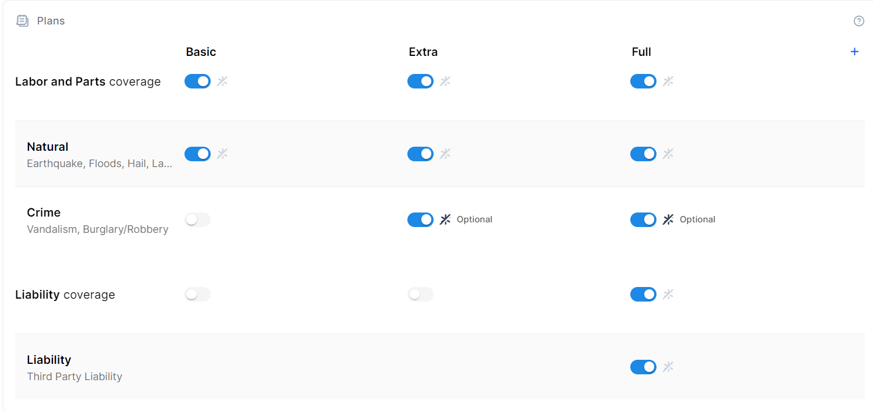
Task: Click wand icon beside Natural toggle in Extra plan
Action: (x=445, y=154)
